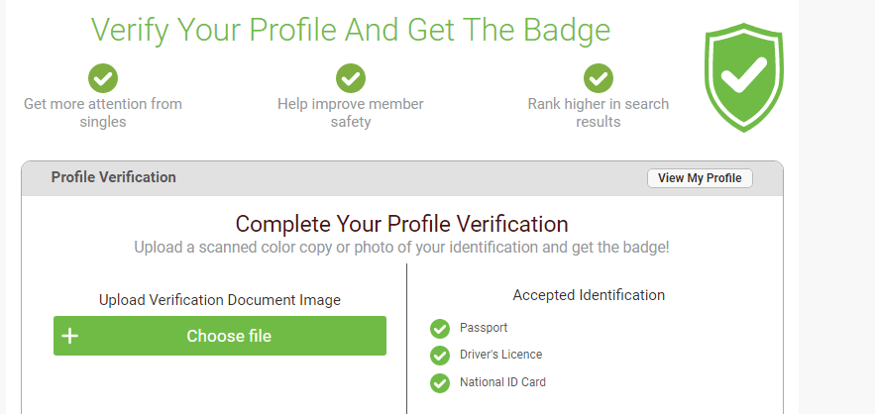Click 'Complete Your Profile Verification' title
The image size is (875, 414).
click(x=401, y=224)
